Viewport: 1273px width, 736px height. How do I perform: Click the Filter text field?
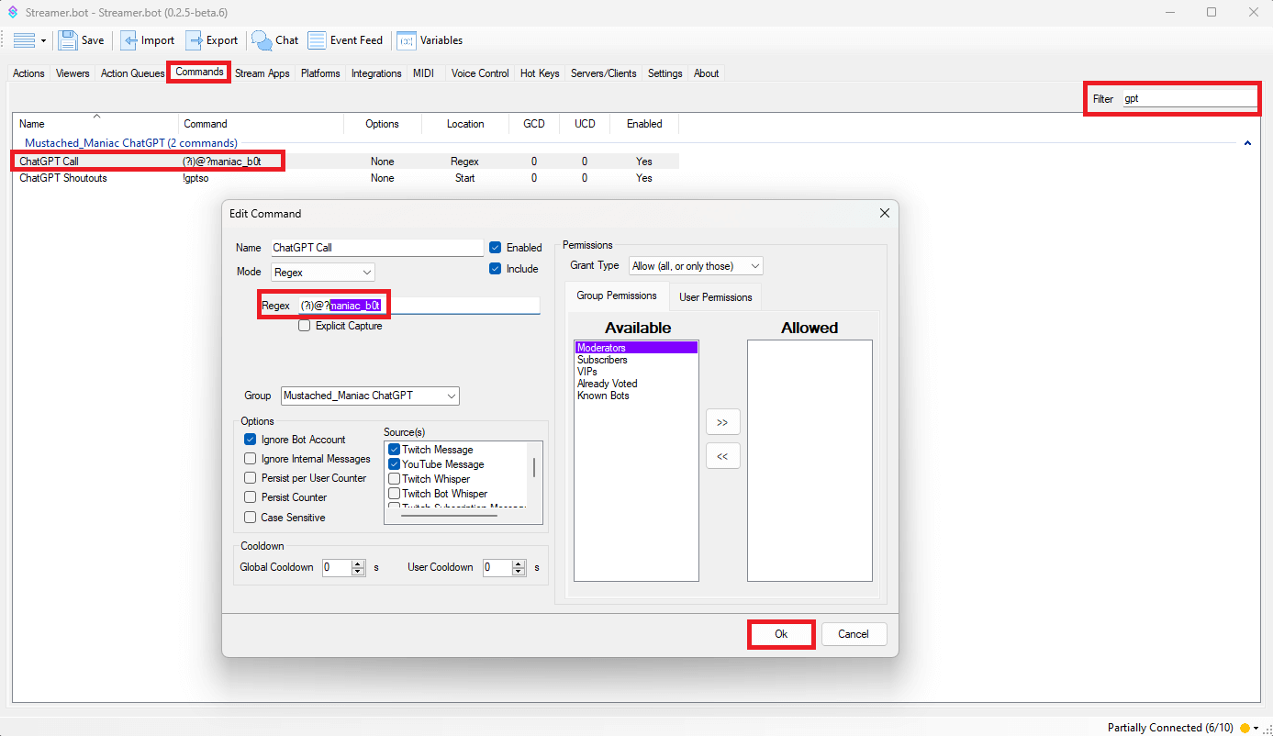(x=1189, y=99)
